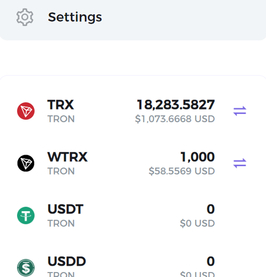Click the USDT $0 USD value
The image size is (266, 277).
click(x=197, y=223)
